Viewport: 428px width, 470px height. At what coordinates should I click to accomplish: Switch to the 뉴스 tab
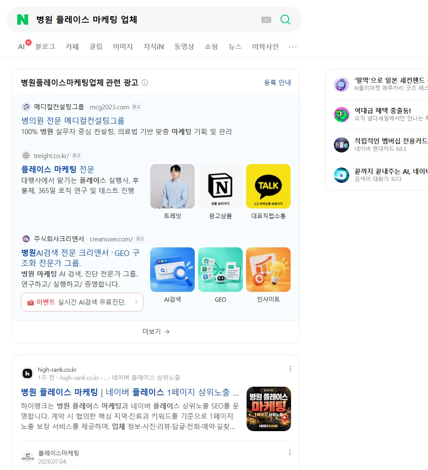click(x=235, y=47)
